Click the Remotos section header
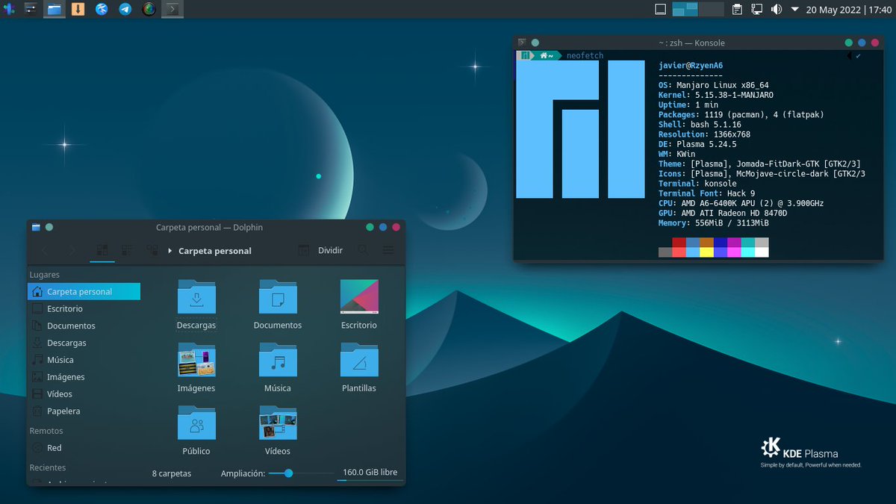Viewport: 896px width, 504px height. coord(46,431)
